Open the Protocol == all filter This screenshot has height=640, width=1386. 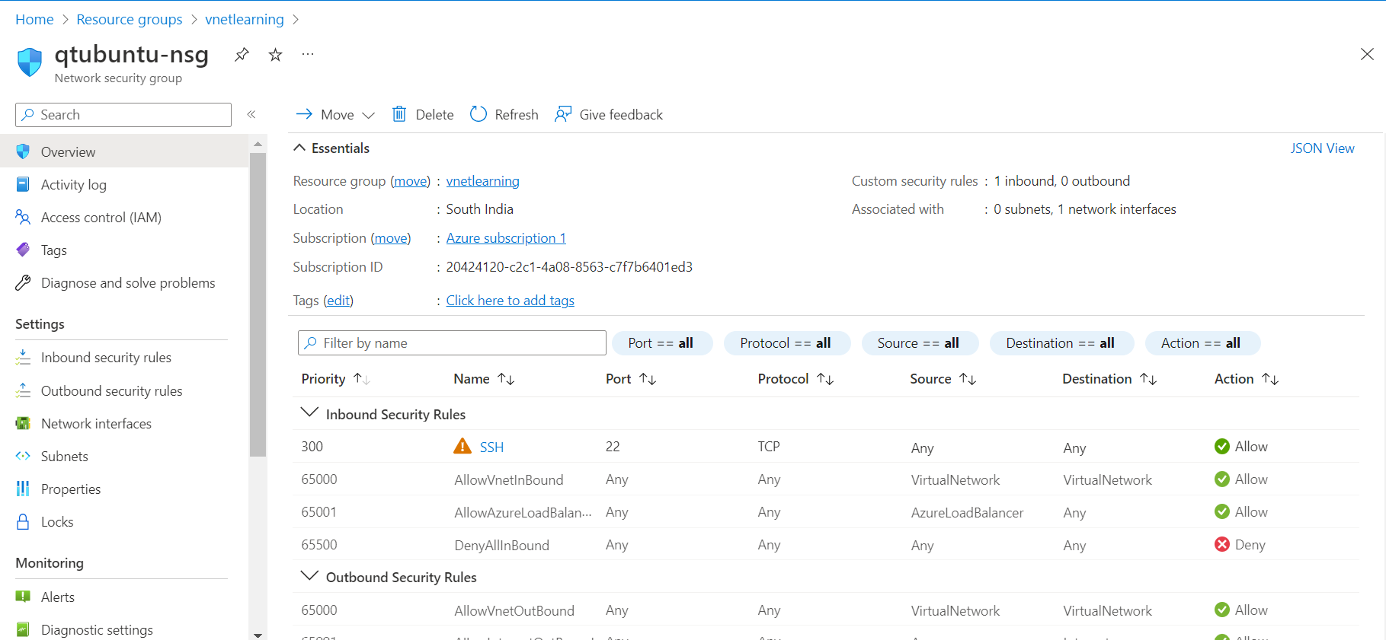coord(786,343)
